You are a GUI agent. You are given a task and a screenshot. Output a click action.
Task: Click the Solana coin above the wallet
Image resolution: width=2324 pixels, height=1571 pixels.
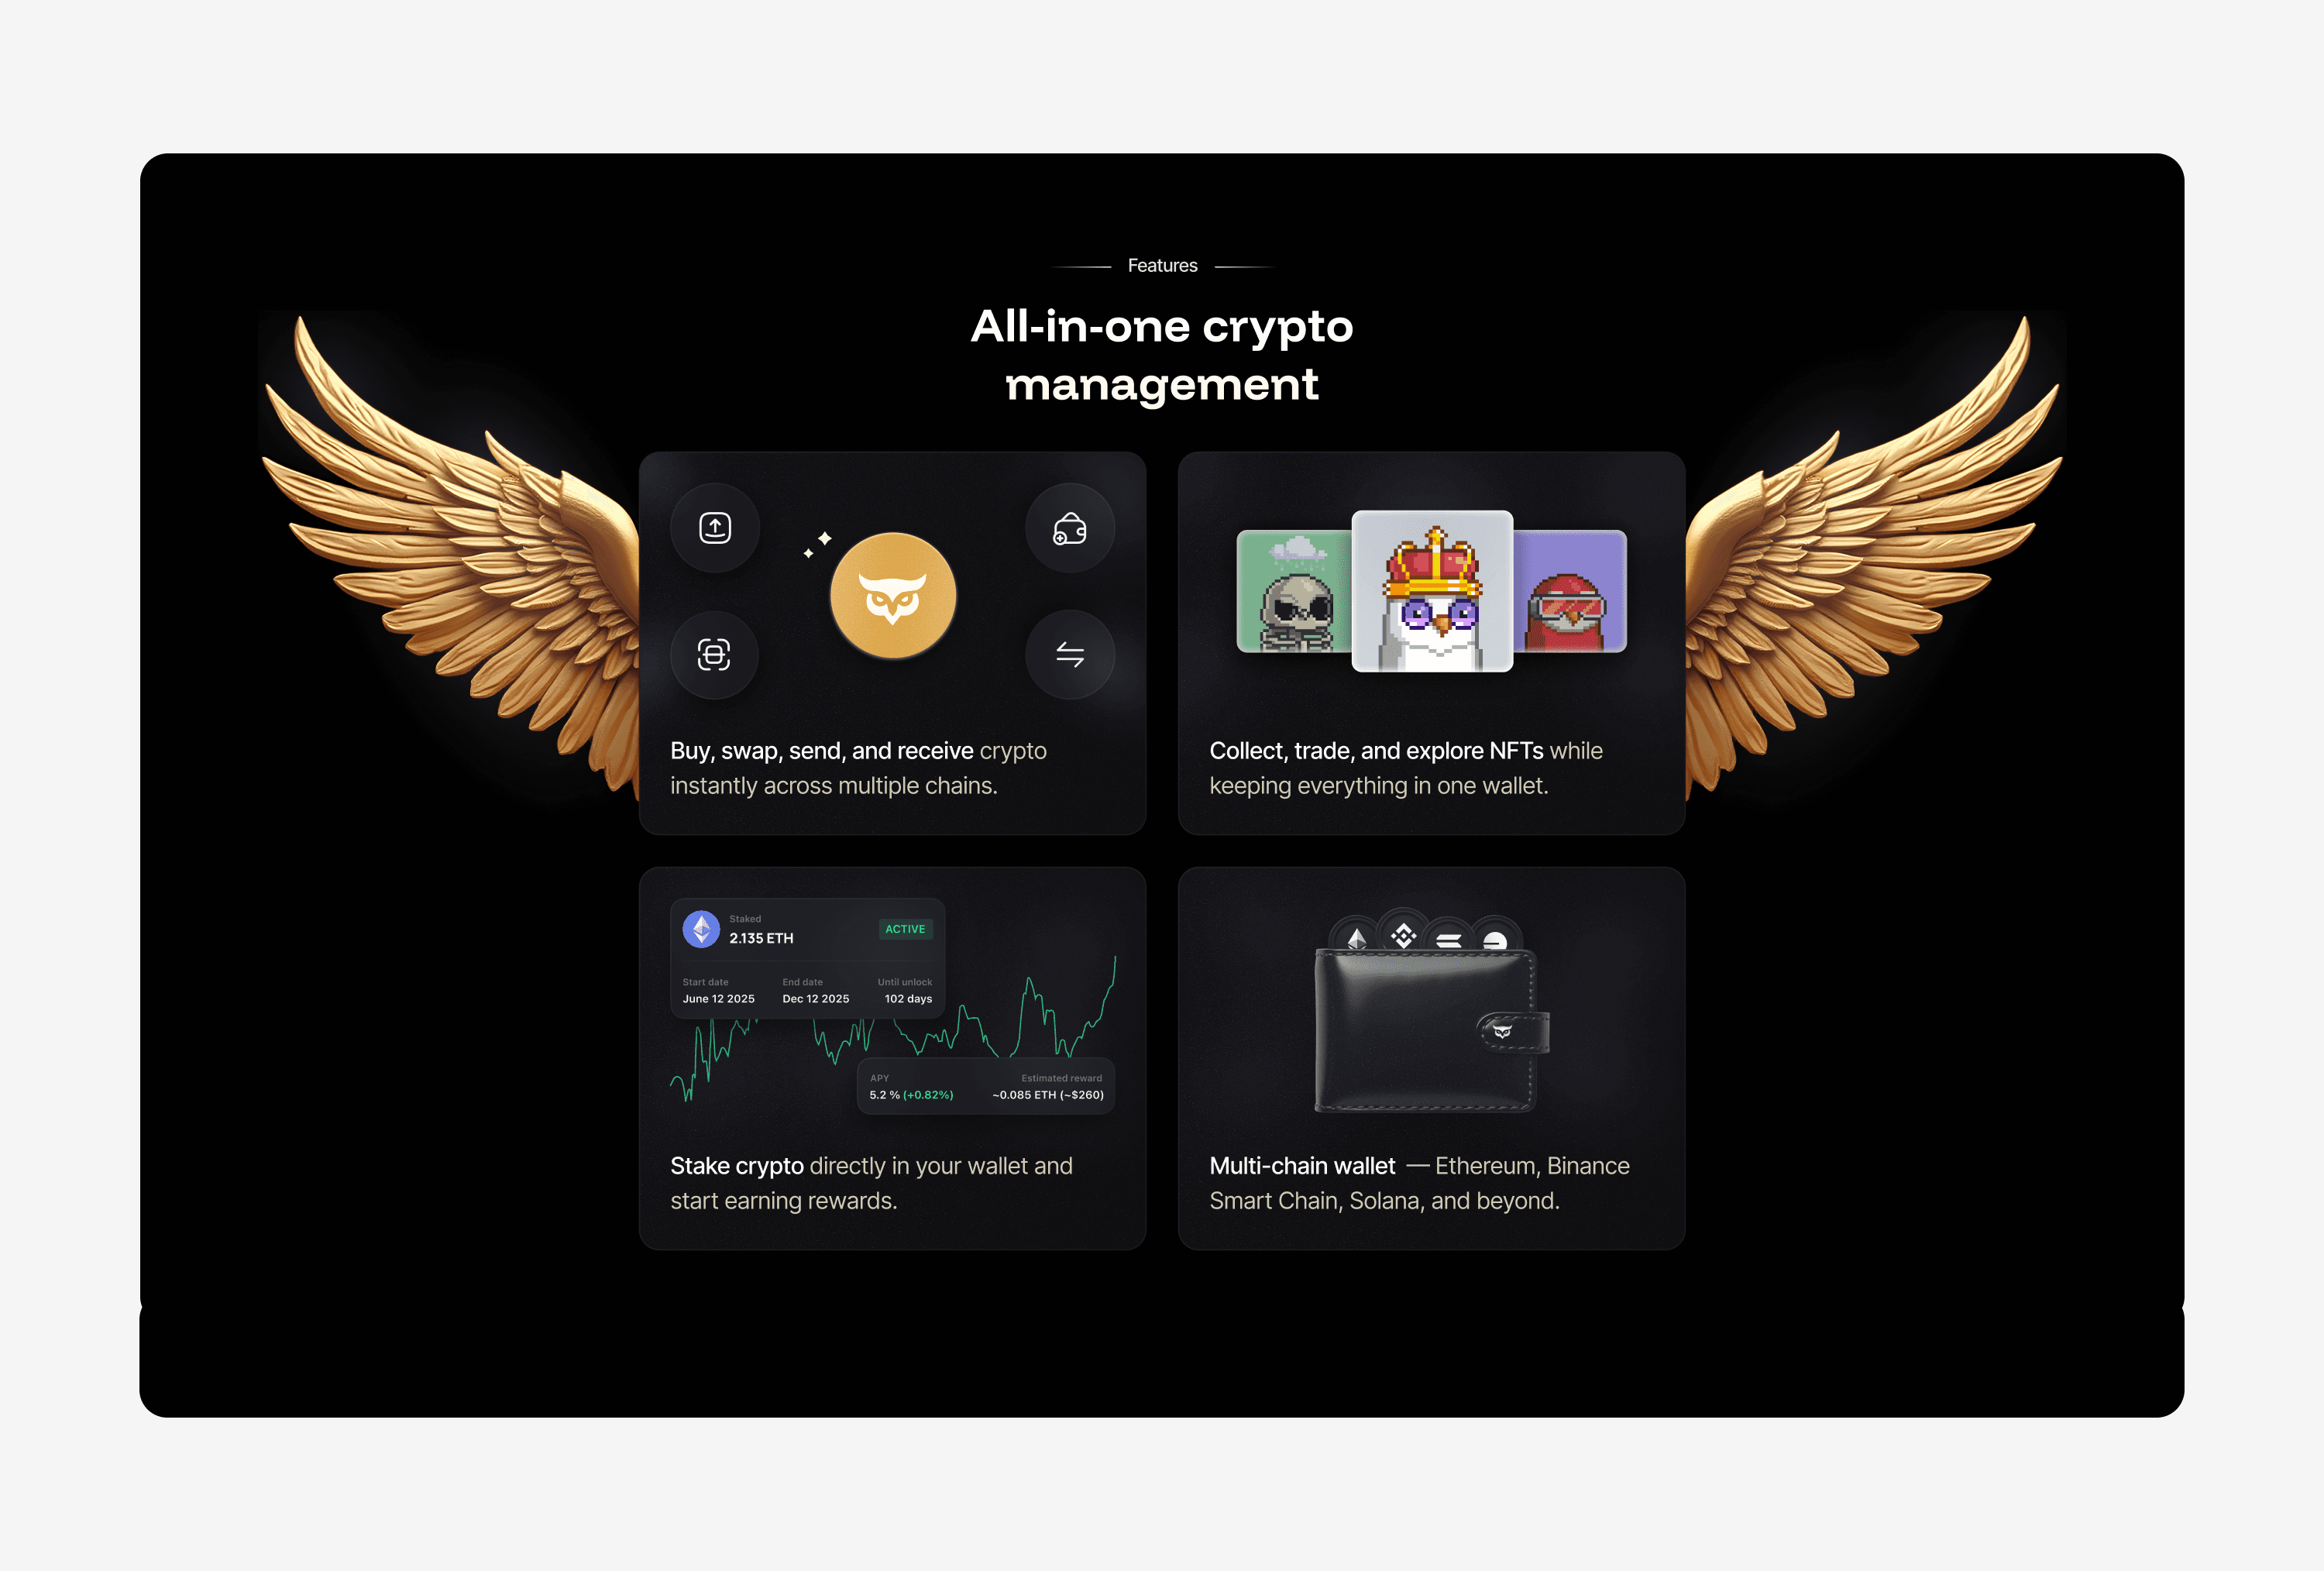point(1449,938)
